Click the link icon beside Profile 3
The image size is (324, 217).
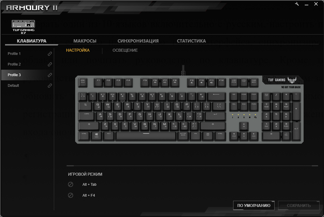coord(50,75)
